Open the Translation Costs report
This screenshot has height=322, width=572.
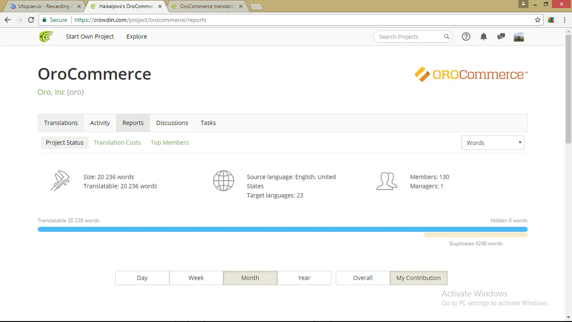(117, 142)
